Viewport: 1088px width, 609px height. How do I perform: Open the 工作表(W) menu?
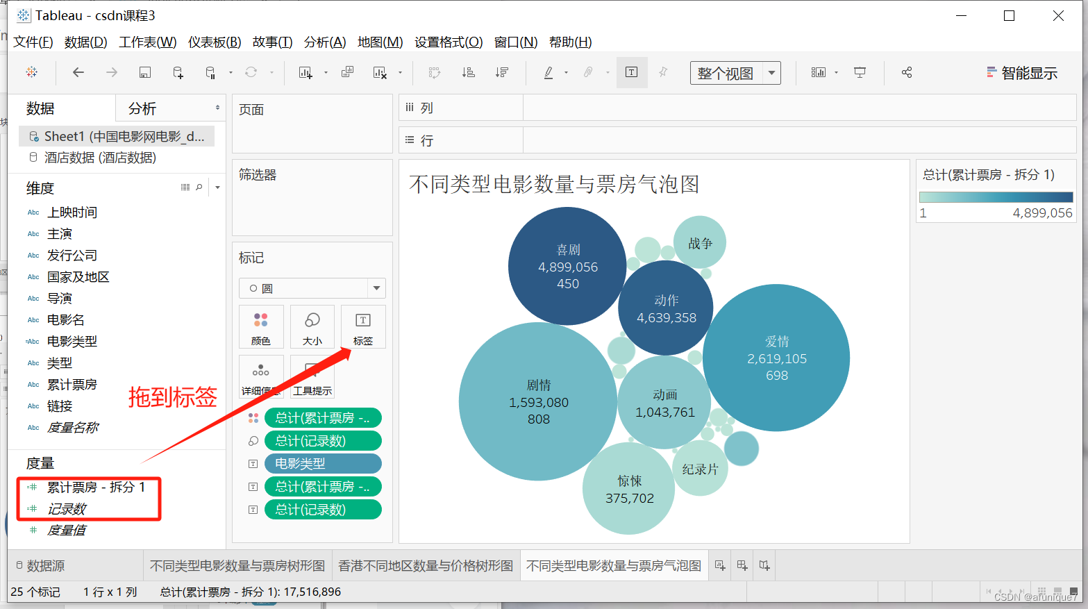(148, 42)
